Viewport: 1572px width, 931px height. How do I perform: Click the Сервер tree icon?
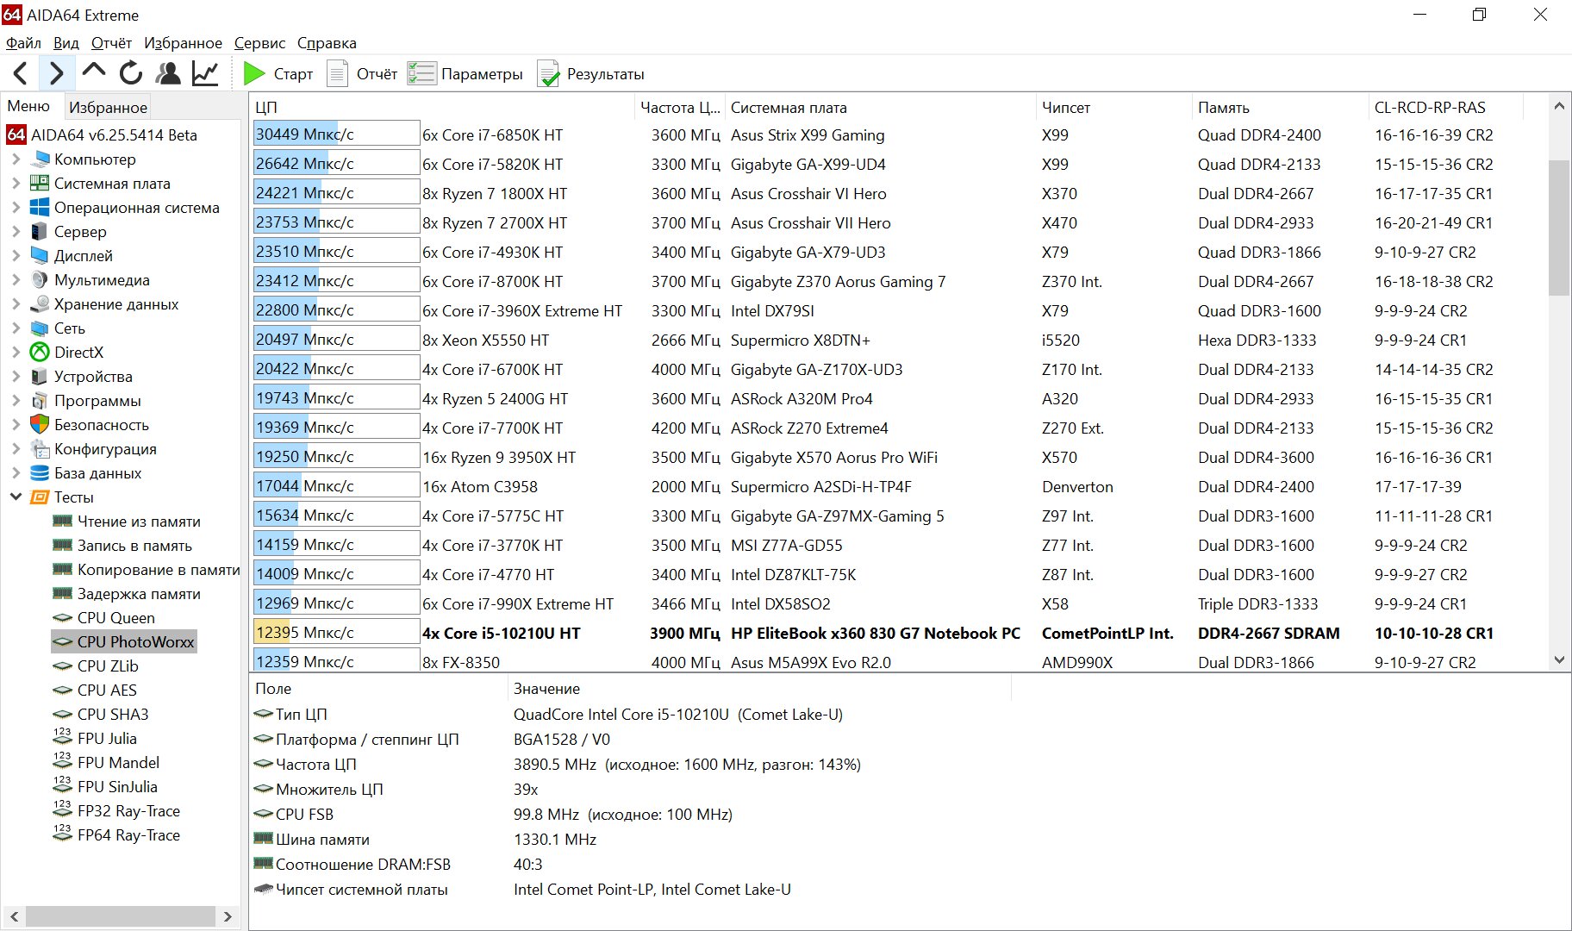39,232
